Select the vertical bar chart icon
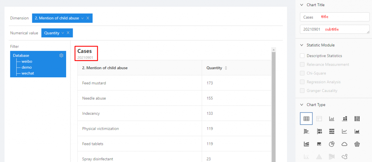Viewport: 372px width, 162px height. pyautogui.click(x=332, y=119)
